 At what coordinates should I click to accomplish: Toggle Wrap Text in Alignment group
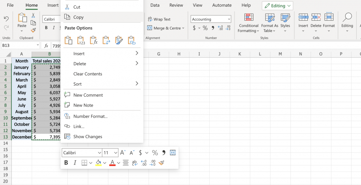[159, 19]
